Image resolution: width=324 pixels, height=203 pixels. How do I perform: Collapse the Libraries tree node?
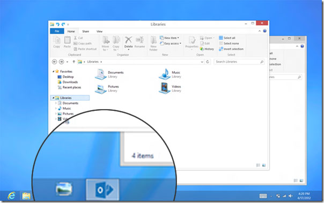53,98
